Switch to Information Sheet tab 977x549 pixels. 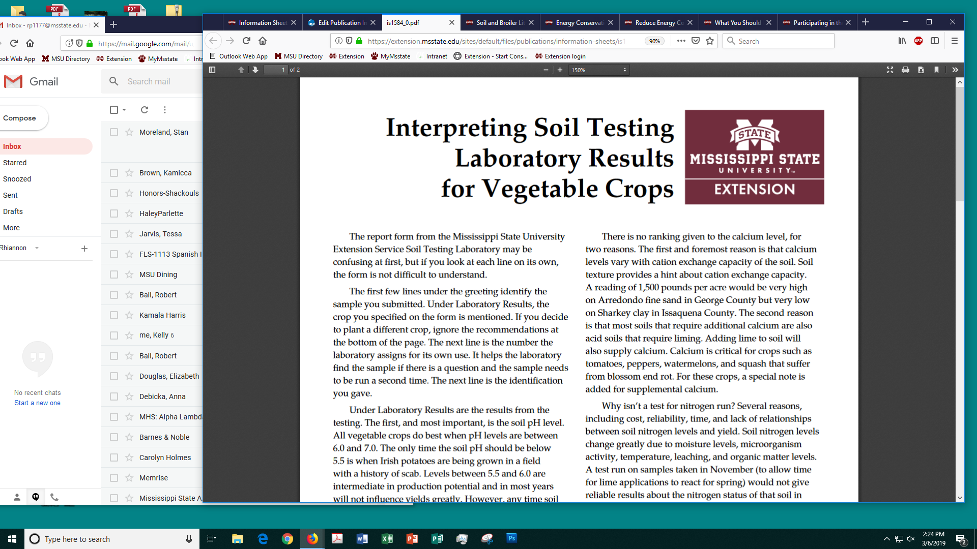click(263, 22)
